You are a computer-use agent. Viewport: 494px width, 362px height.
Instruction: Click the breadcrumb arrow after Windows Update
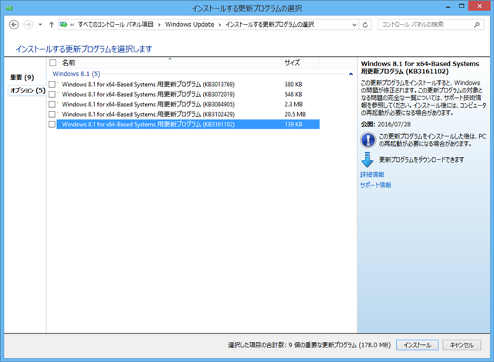[220, 25]
